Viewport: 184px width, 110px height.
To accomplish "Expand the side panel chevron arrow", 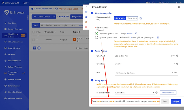I will pos(86,7).
